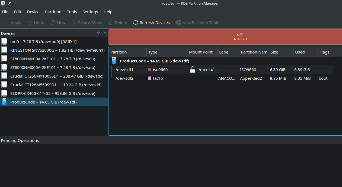Select the /dev/sdf1 partition row

pos(221,69)
